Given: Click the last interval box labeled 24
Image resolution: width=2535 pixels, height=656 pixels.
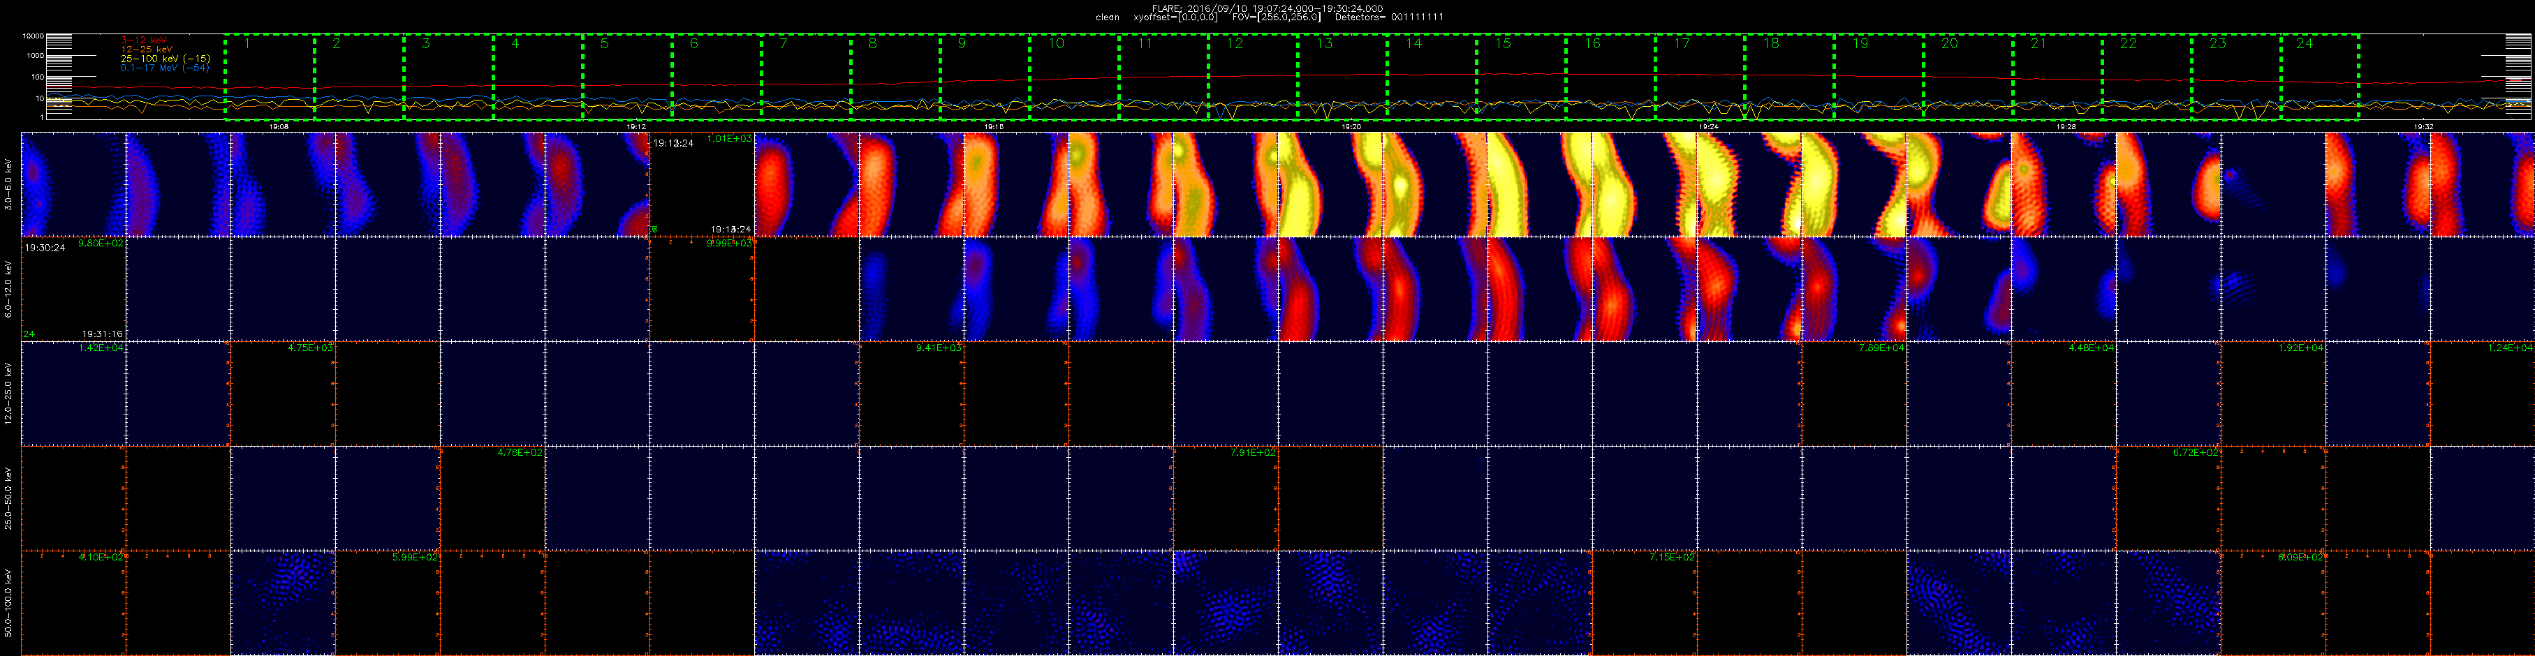Looking at the screenshot, I should coord(2319,77).
